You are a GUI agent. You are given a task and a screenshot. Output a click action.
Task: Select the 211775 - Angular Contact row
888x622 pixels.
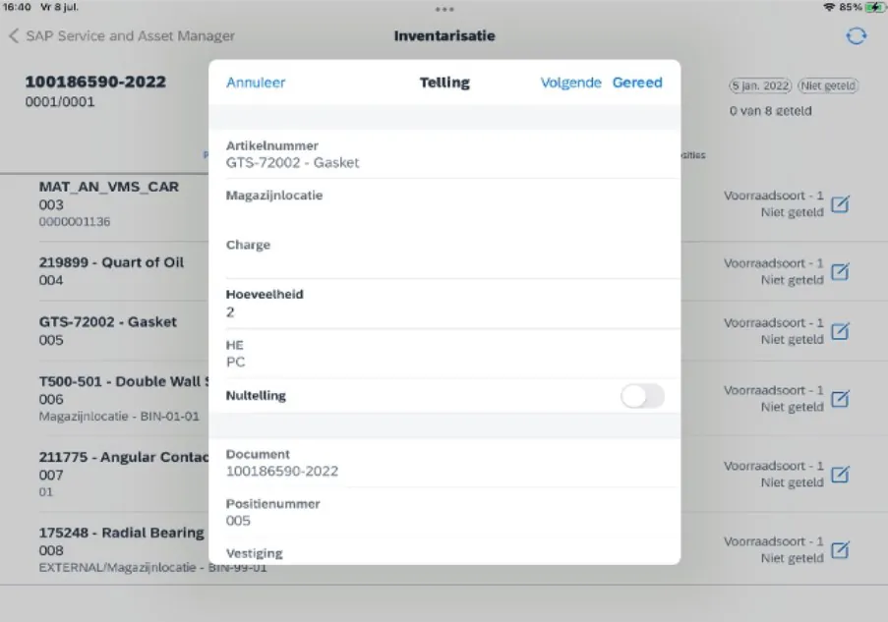tap(444, 475)
